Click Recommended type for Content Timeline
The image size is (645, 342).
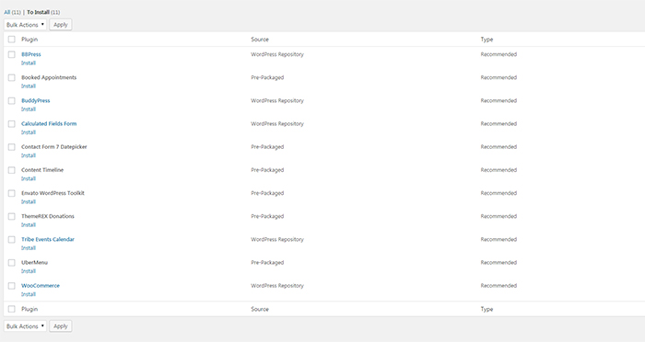tap(498, 170)
